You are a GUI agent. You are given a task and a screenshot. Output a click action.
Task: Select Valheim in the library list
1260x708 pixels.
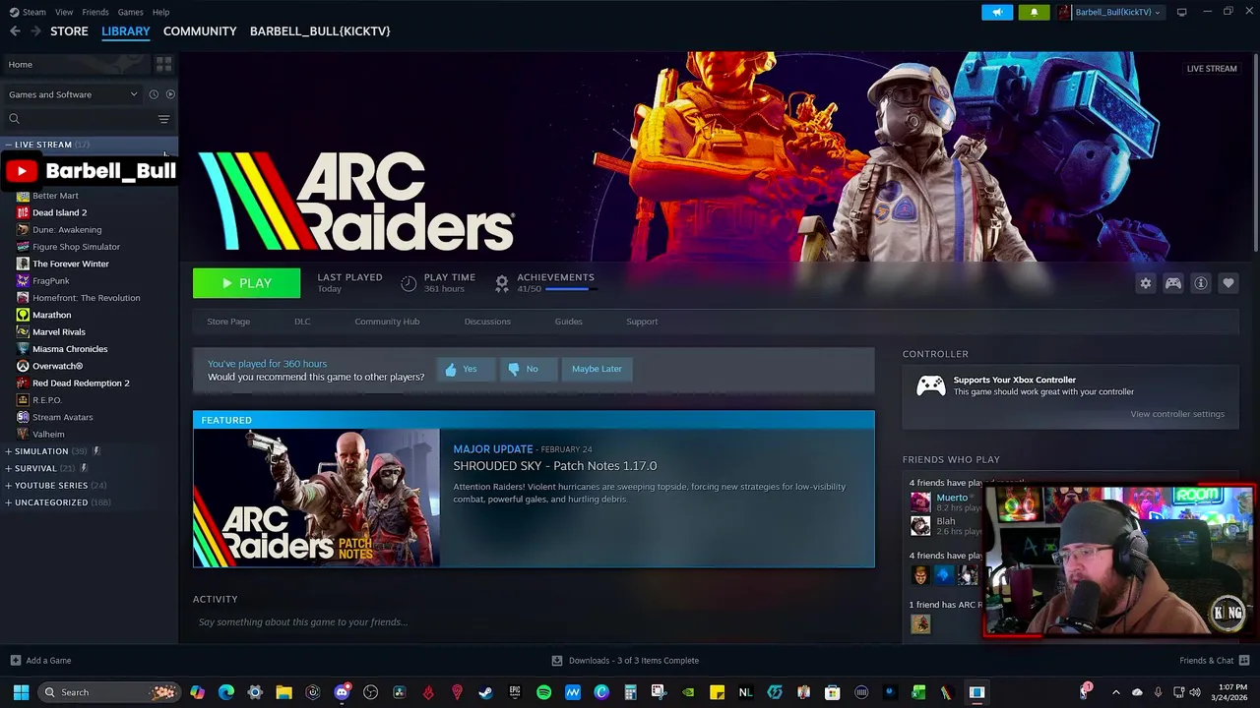tap(48, 435)
